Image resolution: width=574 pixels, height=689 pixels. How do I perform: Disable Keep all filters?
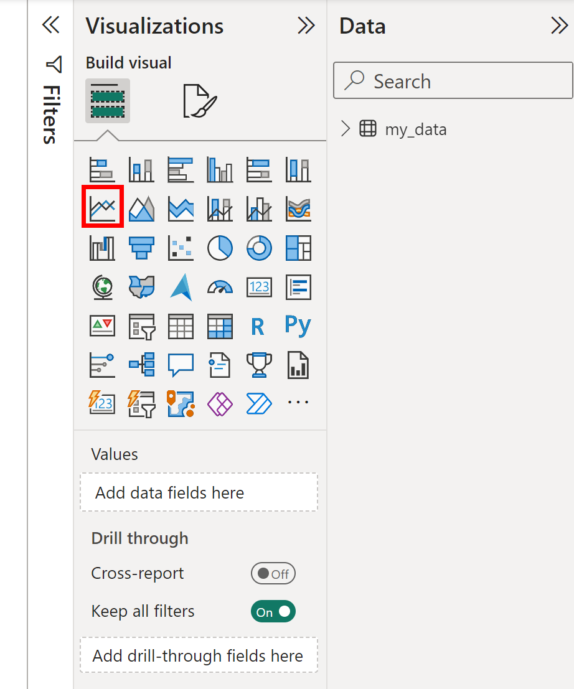(273, 611)
